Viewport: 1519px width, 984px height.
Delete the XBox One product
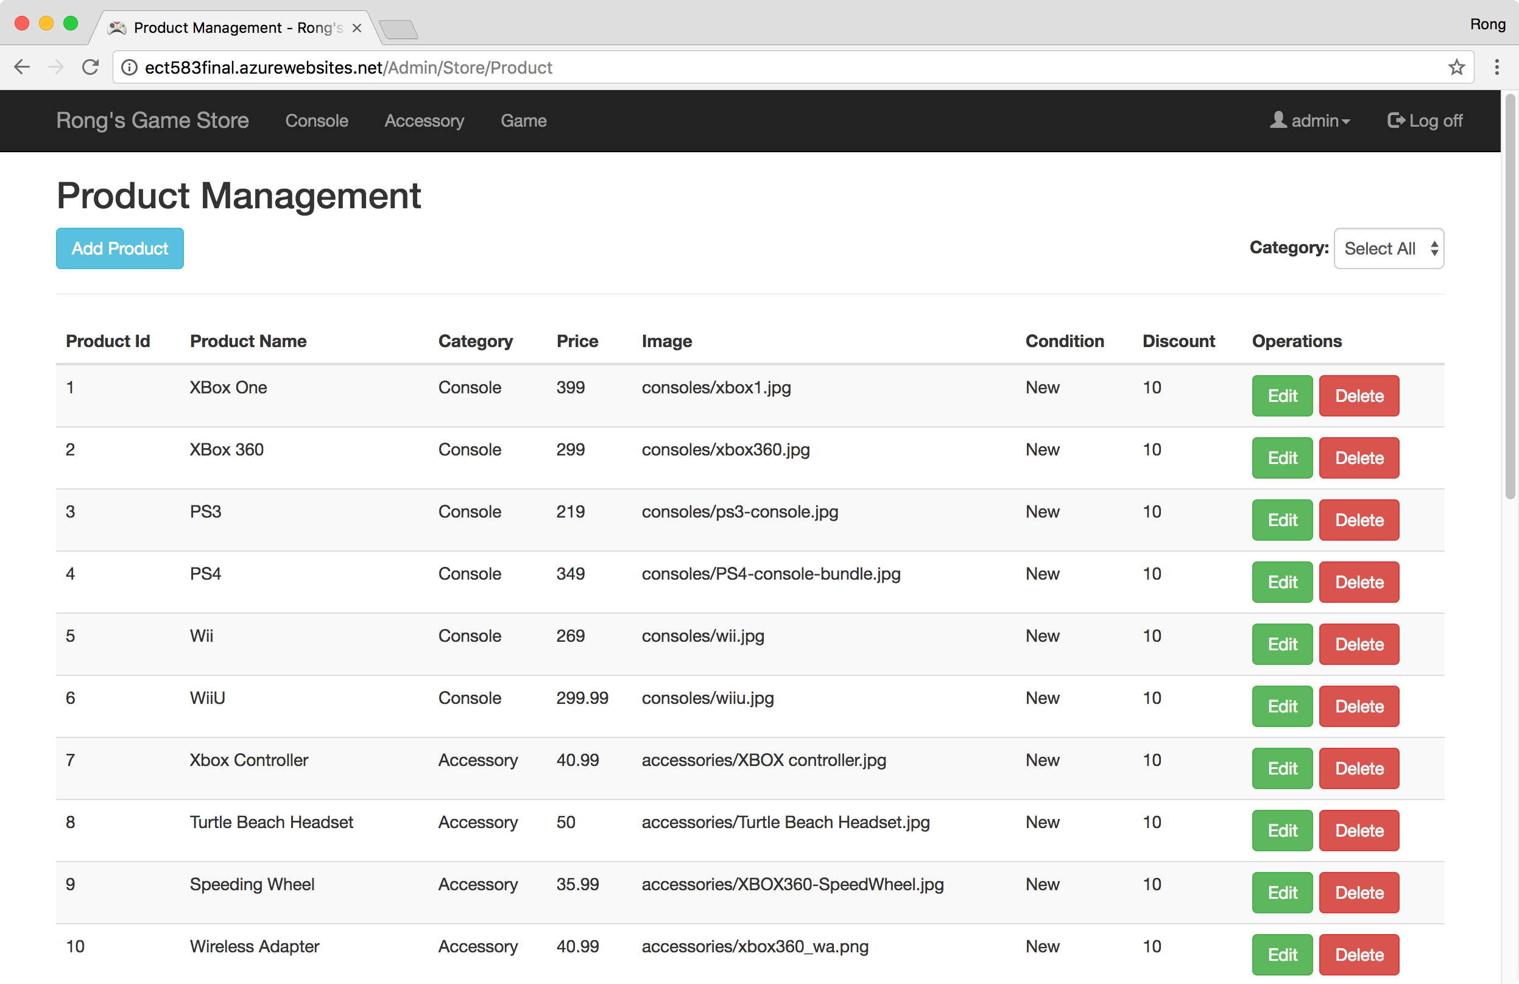pos(1359,396)
